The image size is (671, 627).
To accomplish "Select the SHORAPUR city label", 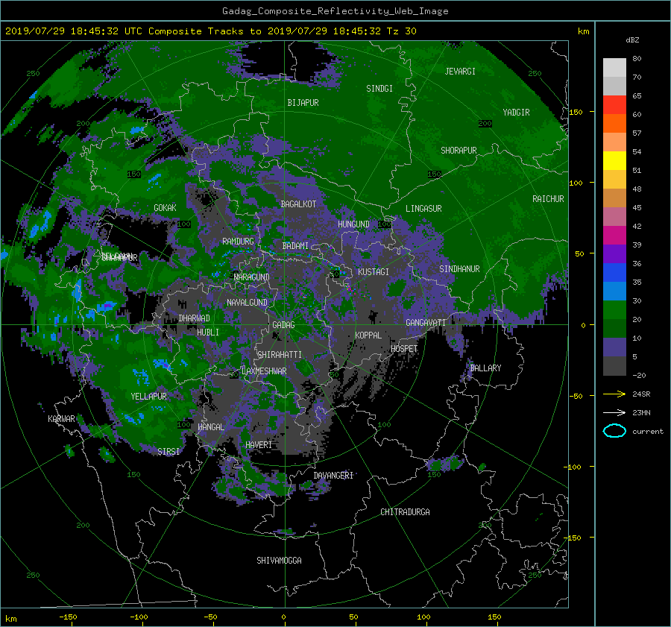I will pos(459,151).
